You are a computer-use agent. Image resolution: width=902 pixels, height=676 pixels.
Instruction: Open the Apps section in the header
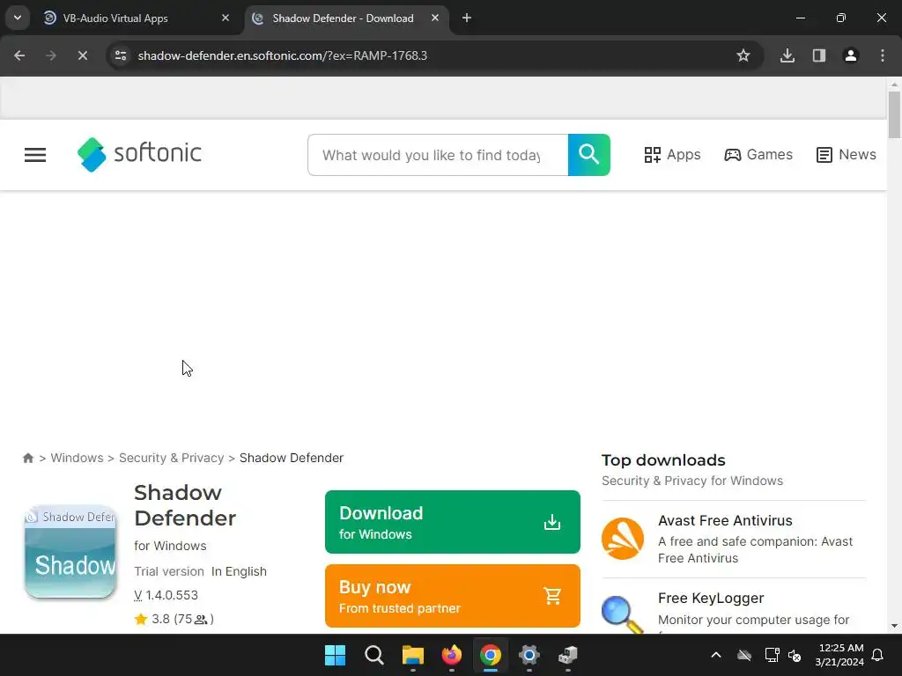(x=672, y=155)
